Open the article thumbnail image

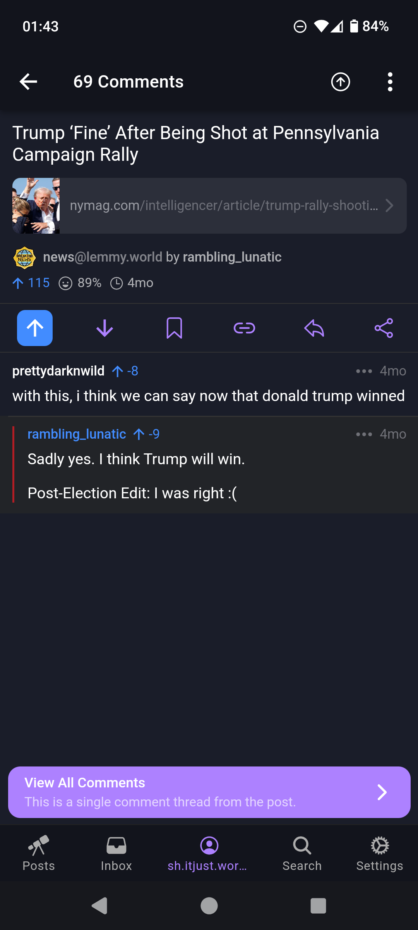(x=36, y=206)
